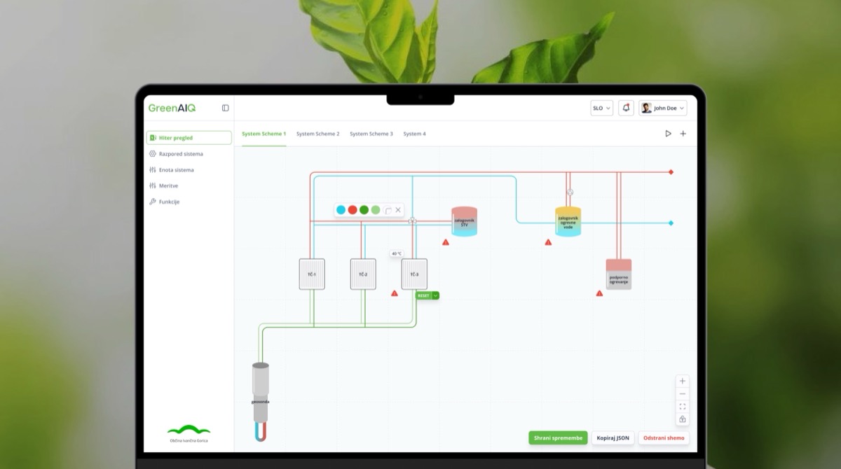Pick the red color swatch
Screen dimensions: 841x469
click(x=353, y=210)
